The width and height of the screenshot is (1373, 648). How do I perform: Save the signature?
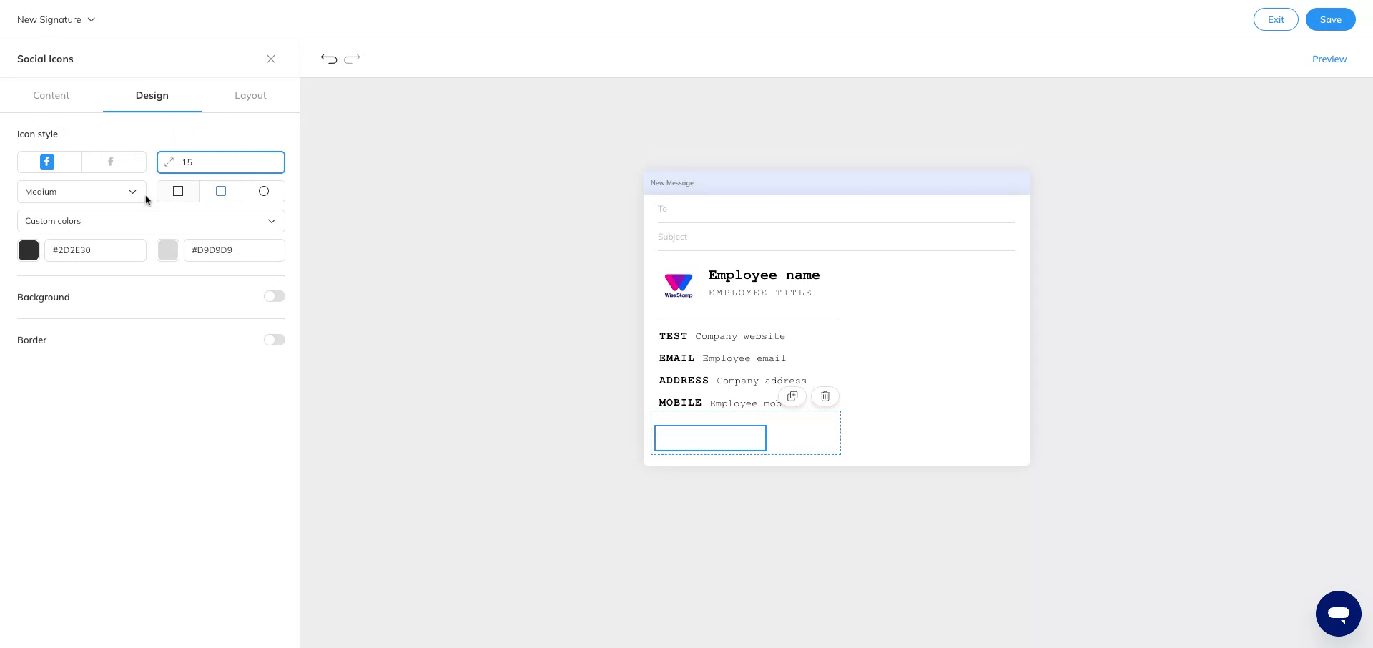pos(1330,19)
